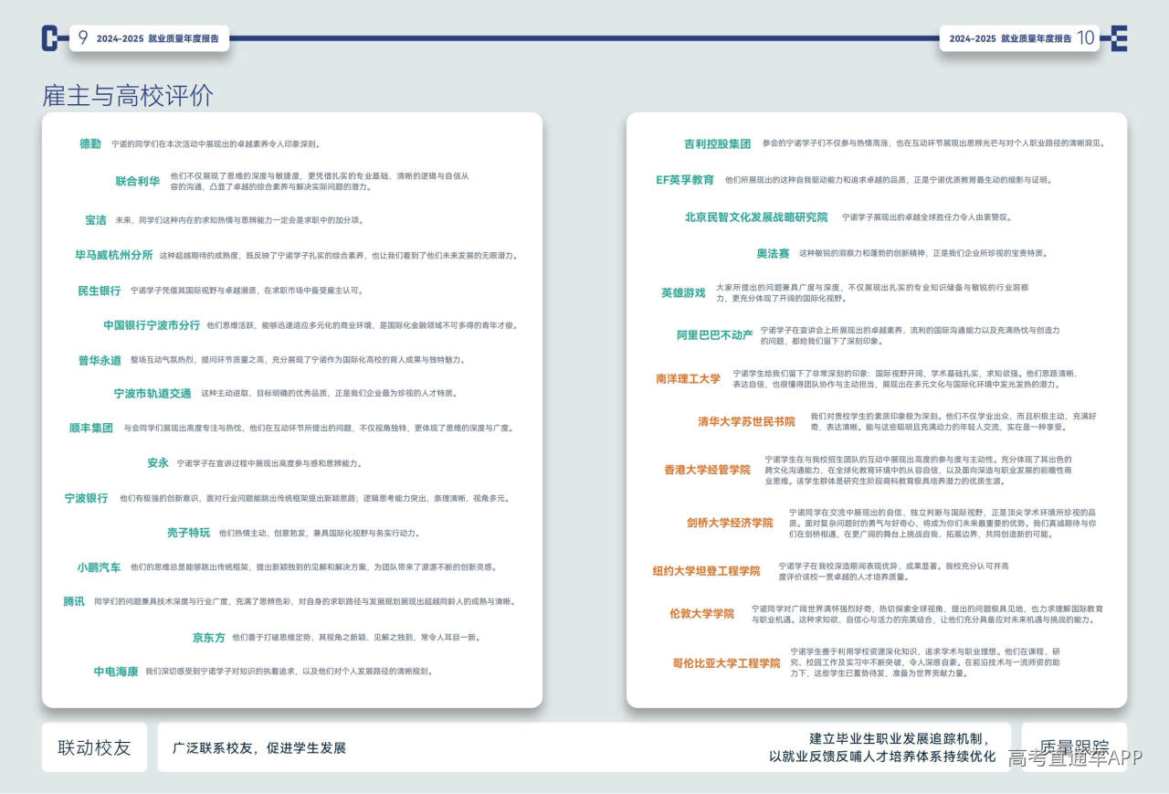Image resolution: width=1169 pixels, height=794 pixels.
Task: Open the 吉利控股集团 heading
Action: click(717, 144)
